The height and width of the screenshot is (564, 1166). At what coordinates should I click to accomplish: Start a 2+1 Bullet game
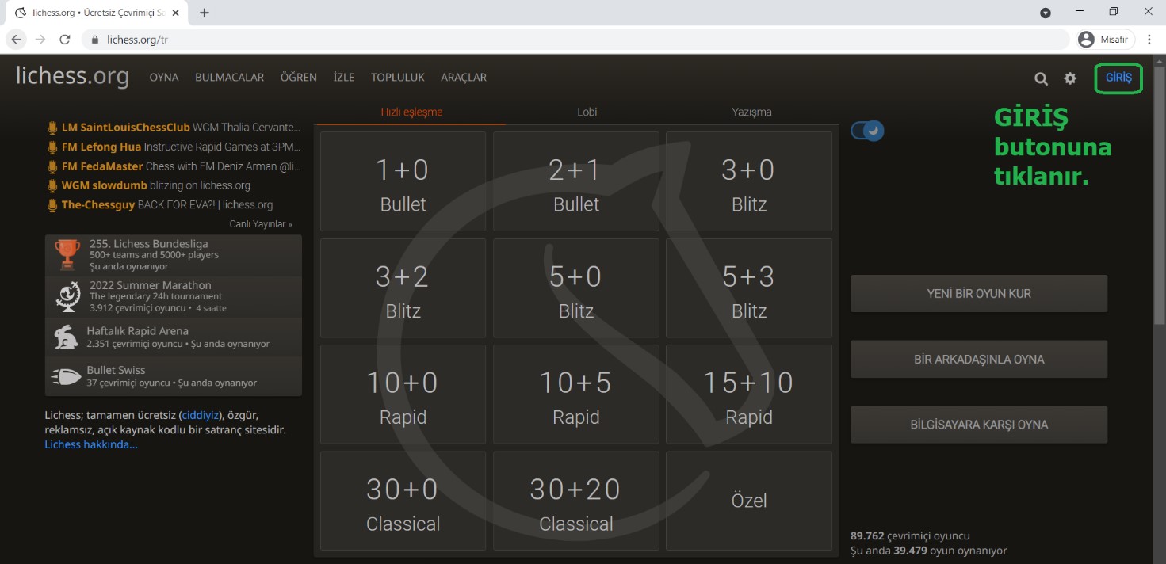[576, 181]
